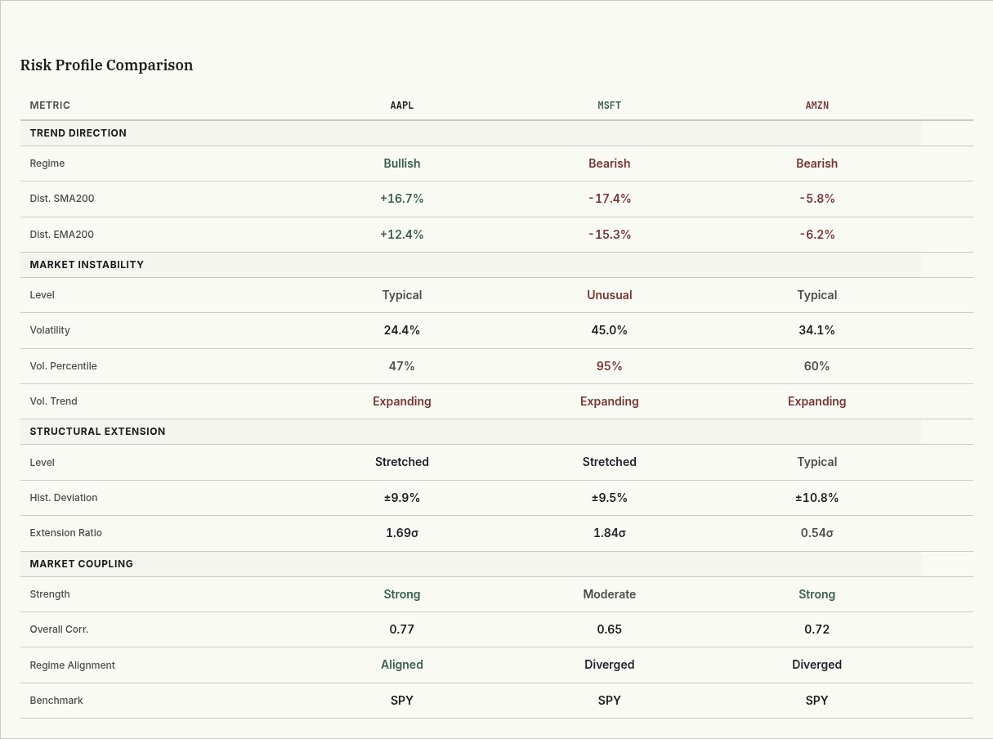The image size is (993, 739).
Task: Select the Extension Ratio row label
Action: (x=65, y=532)
